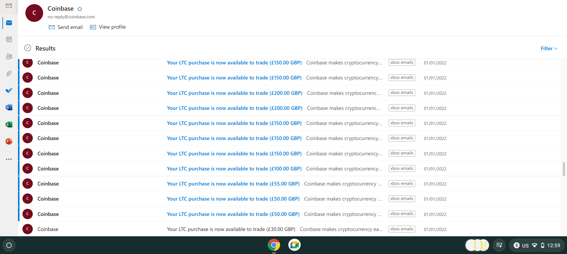
Task: Select avatar of the £100.00 GBP email
Action: [x=27, y=168]
